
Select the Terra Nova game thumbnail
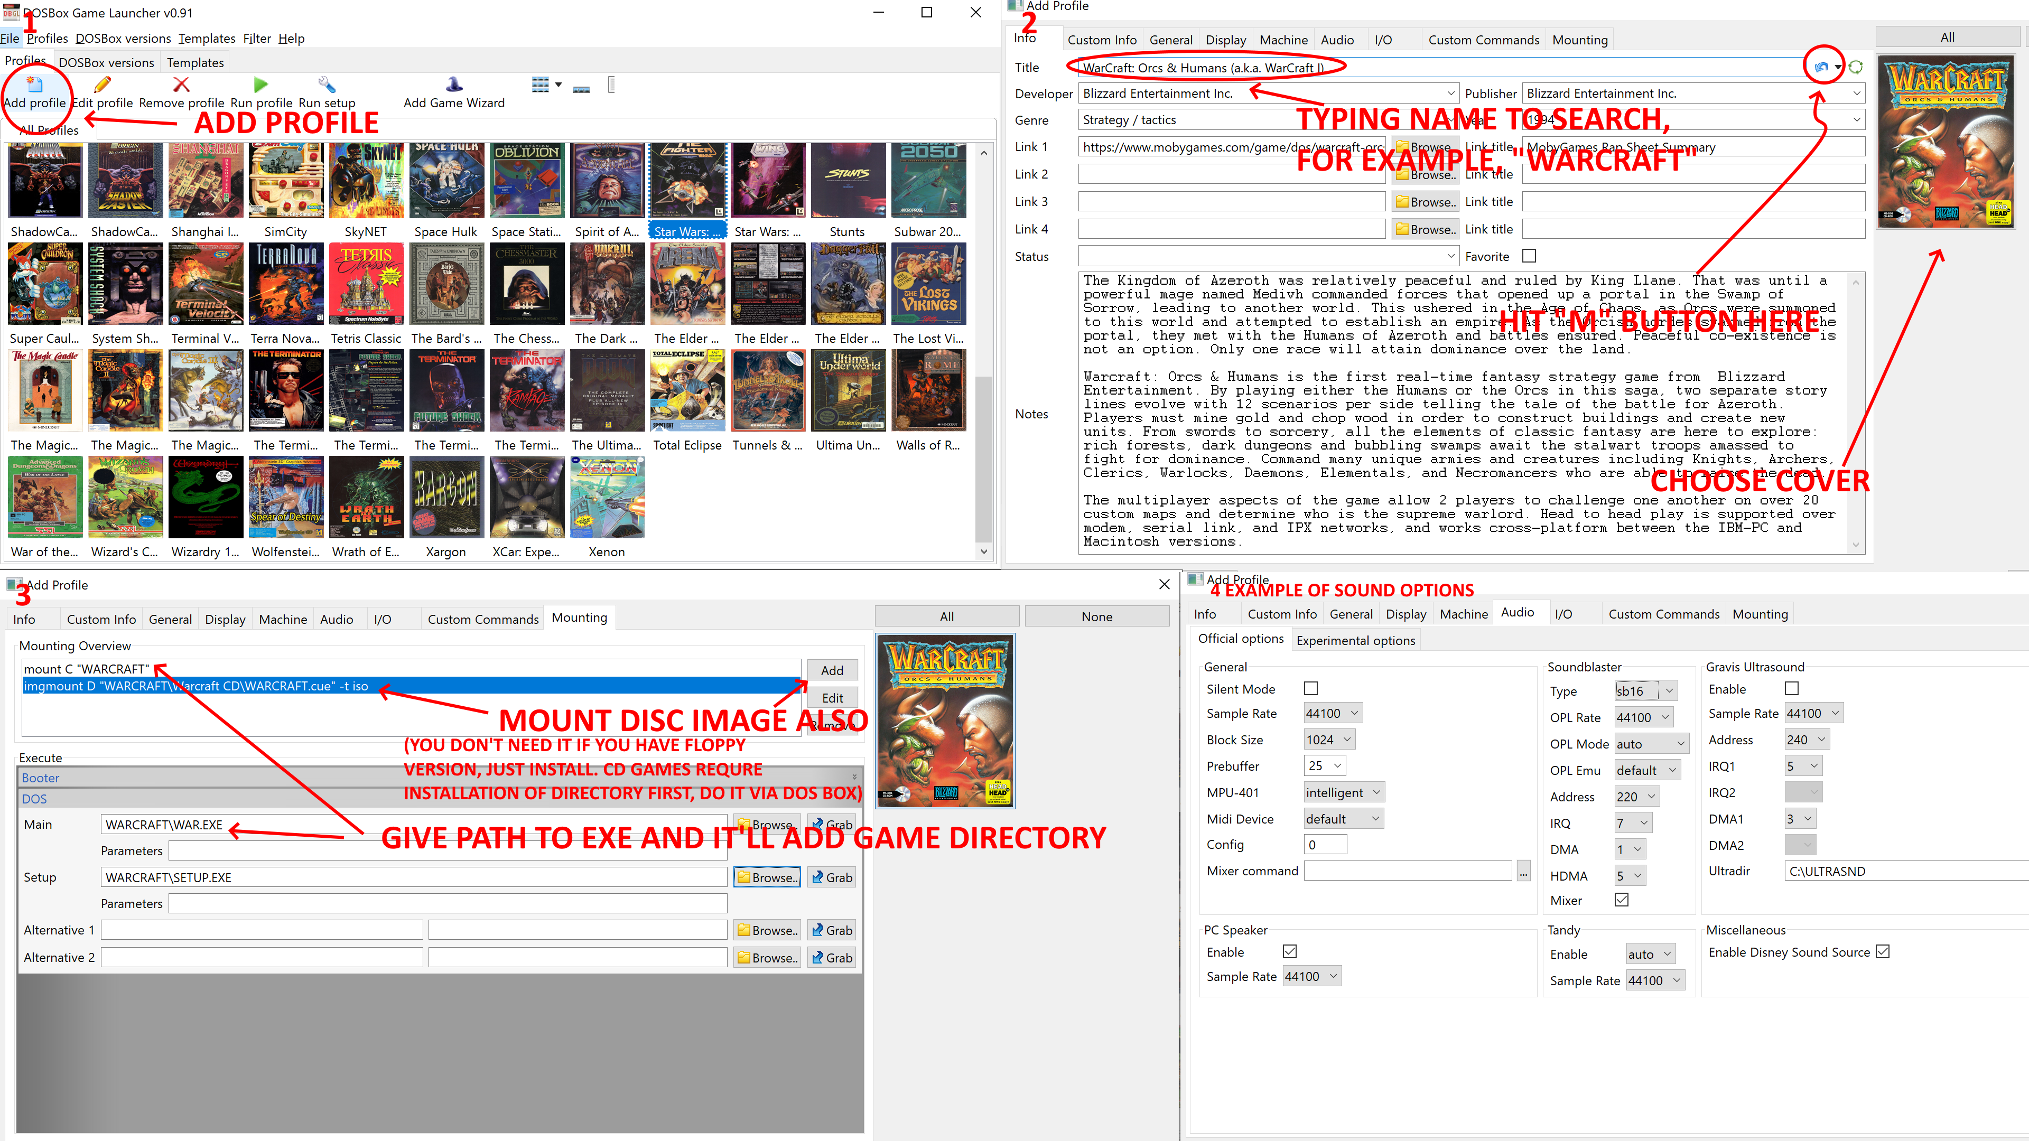click(285, 284)
